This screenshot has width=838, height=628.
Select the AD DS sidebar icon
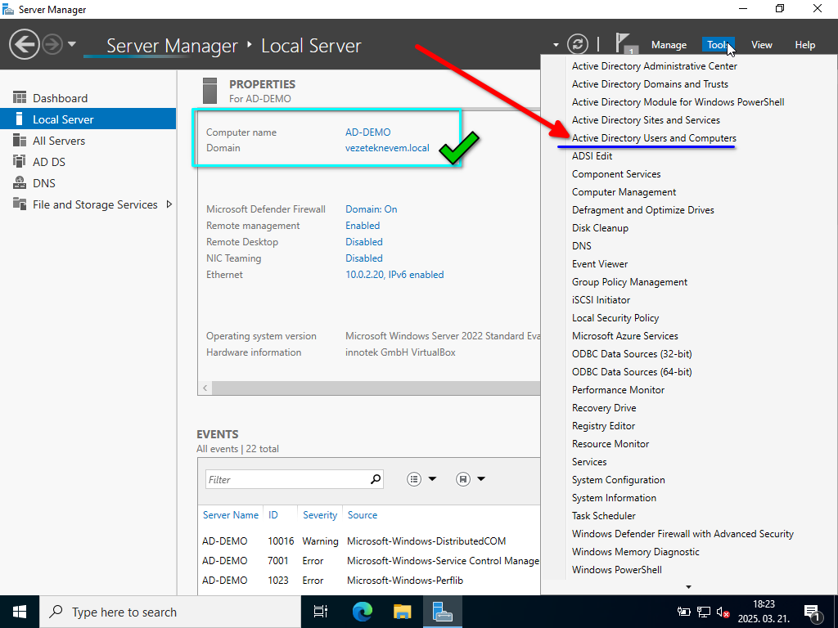tap(20, 162)
